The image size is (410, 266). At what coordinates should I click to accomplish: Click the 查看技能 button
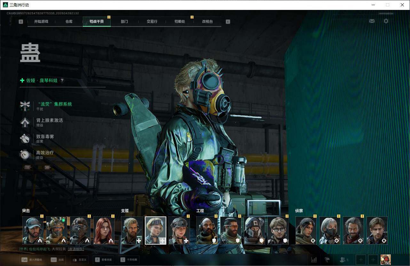click(103, 260)
